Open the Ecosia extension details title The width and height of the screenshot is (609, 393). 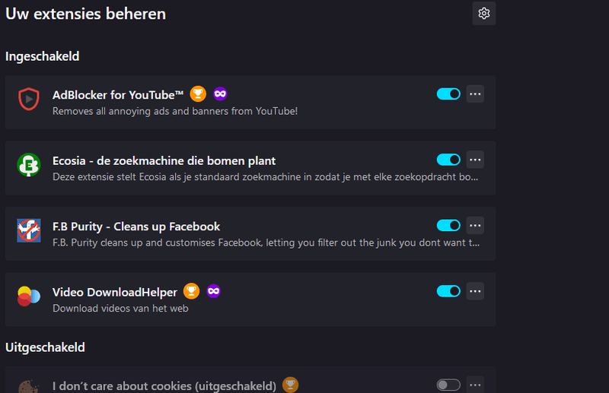point(164,160)
